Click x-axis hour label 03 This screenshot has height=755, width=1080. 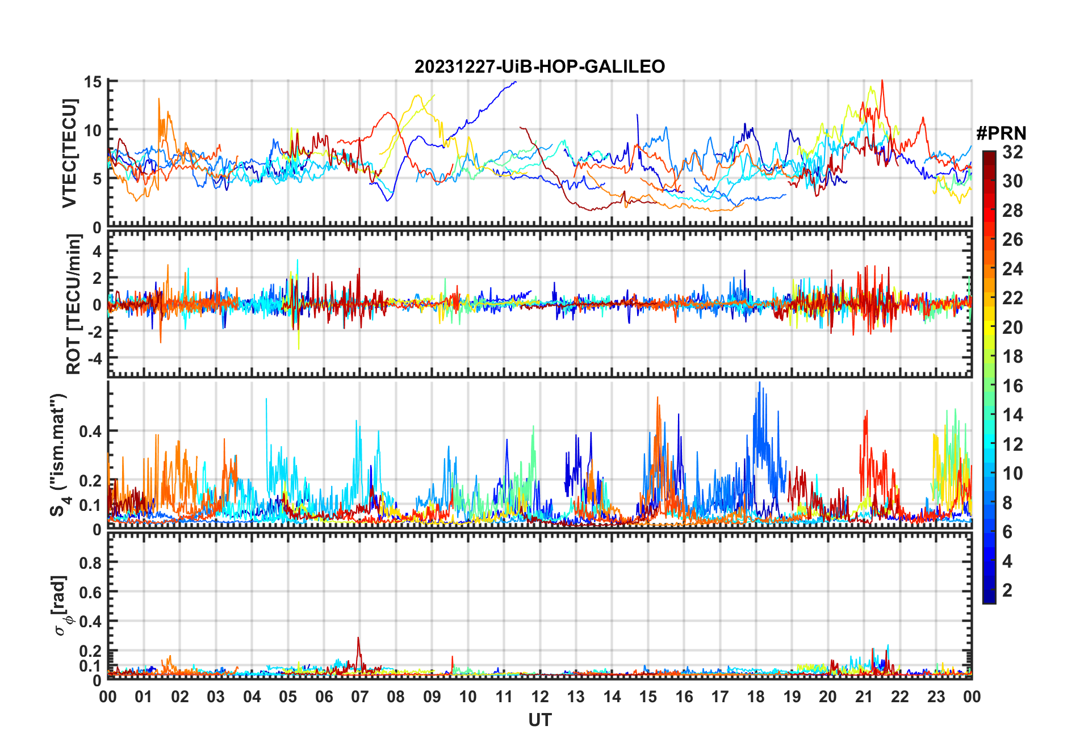coord(216,697)
